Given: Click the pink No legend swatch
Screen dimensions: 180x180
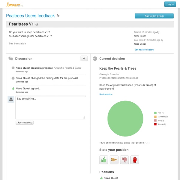Looking at the screenshot, I should click(155, 120).
